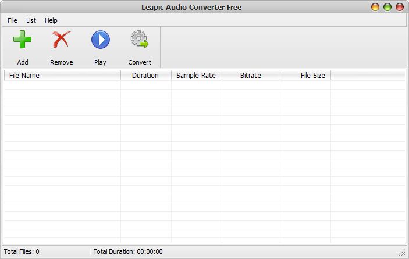409x259 pixels.
Task: Open the File menu
Action: (x=12, y=20)
